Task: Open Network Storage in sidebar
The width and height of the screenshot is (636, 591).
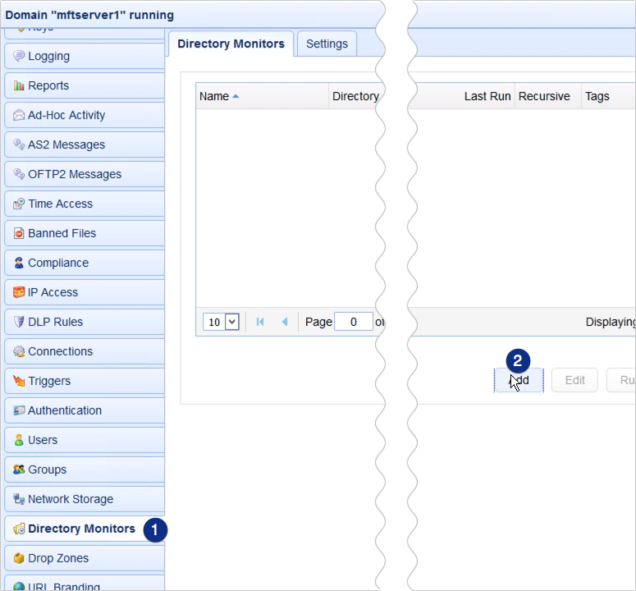Action: click(85, 499)
